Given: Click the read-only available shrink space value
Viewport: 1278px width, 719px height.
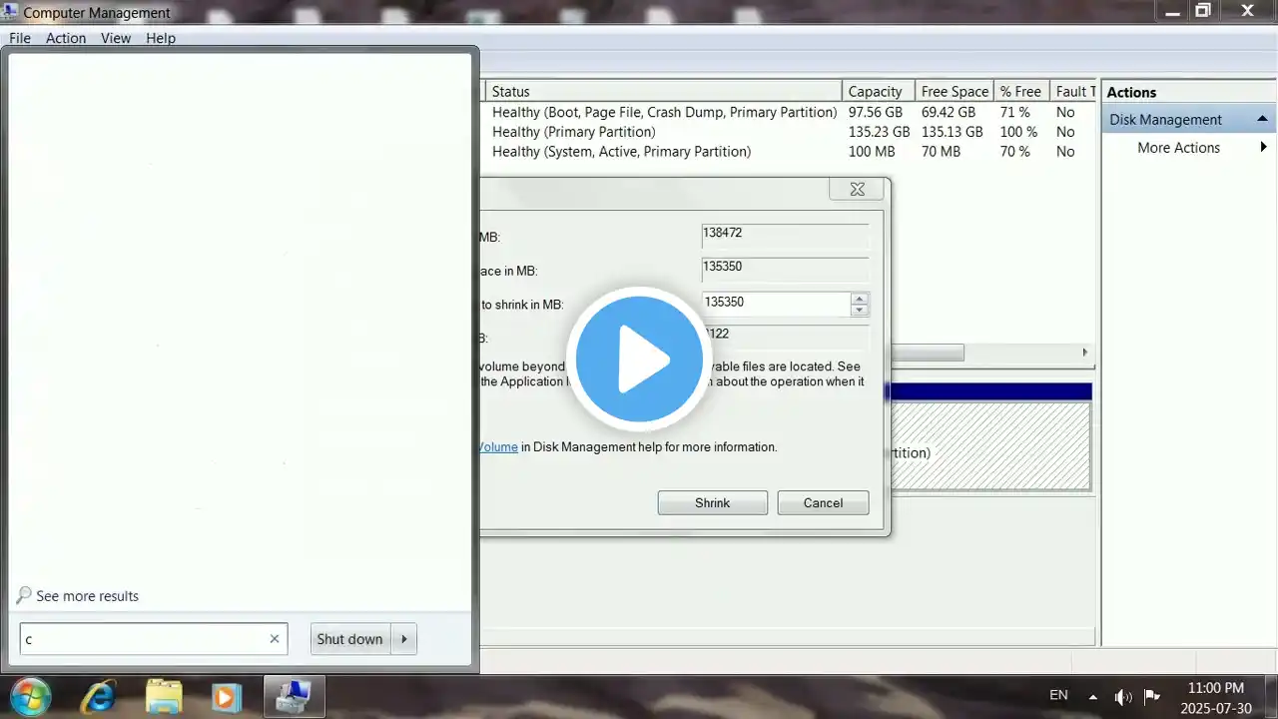Looking at the screenshot, I should 785,270.
